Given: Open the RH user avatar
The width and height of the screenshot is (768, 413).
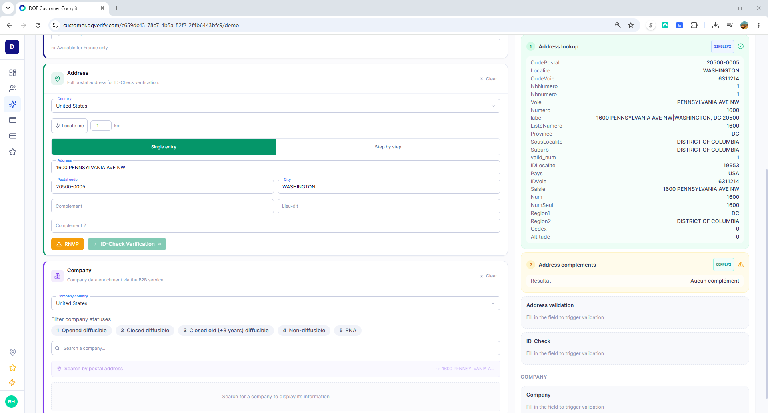Looking at the screenshot, I should [12, 401].
